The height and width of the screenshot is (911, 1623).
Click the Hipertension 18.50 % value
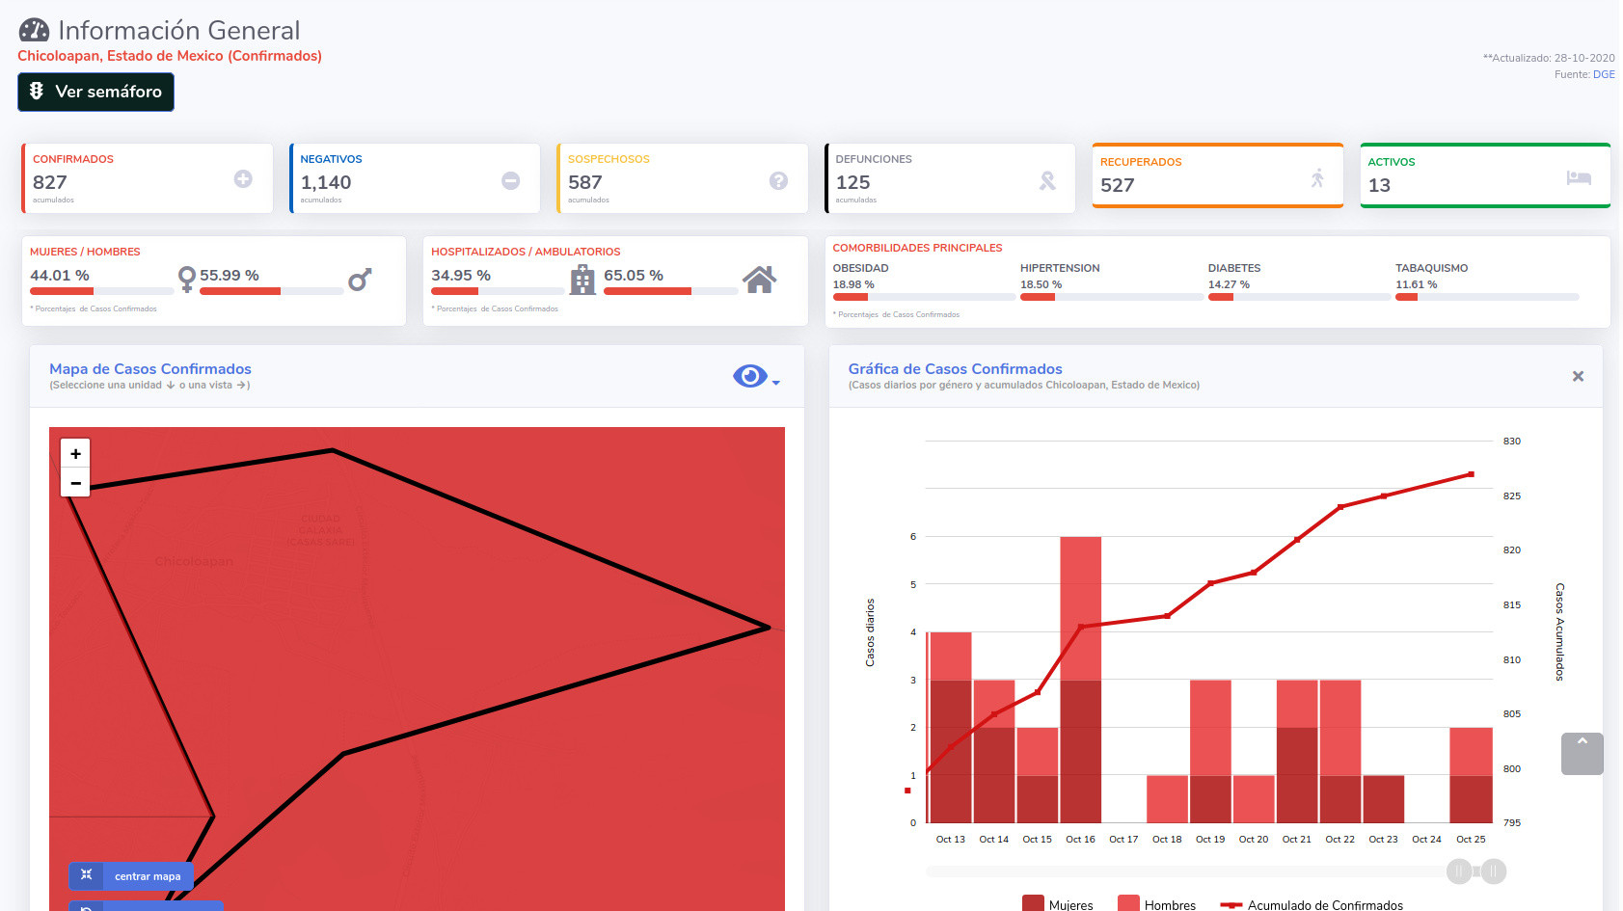click(x=1041, y=284)
